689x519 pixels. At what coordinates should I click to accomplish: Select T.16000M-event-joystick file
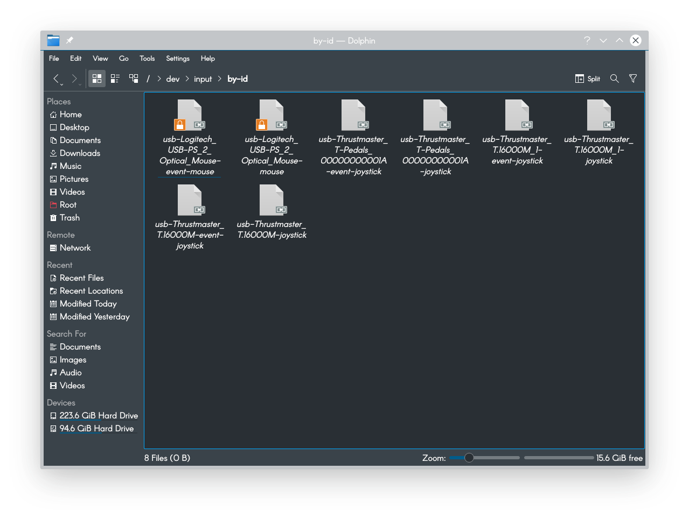tap(190, 218)
